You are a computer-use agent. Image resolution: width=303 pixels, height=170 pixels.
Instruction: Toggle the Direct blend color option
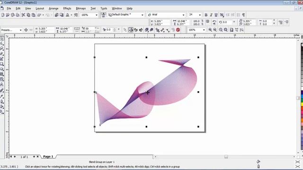click(131, 30)
